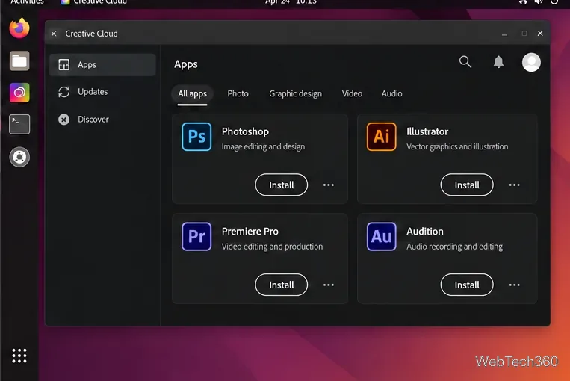Switch to the Audio tab
570x381 pixels.
click(391, 94)
